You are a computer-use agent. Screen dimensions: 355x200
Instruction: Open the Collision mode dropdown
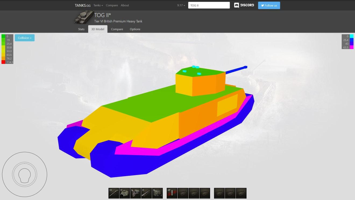coord(24,38)
